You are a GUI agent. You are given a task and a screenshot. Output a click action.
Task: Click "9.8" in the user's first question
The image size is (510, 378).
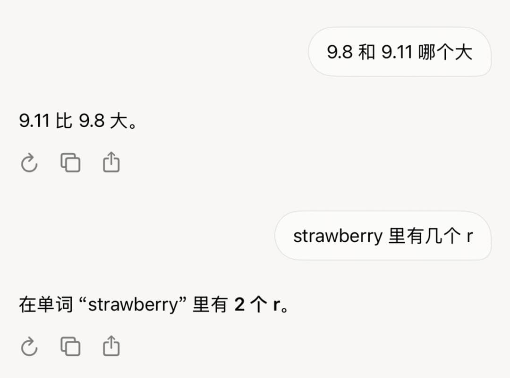pos(340,52)
